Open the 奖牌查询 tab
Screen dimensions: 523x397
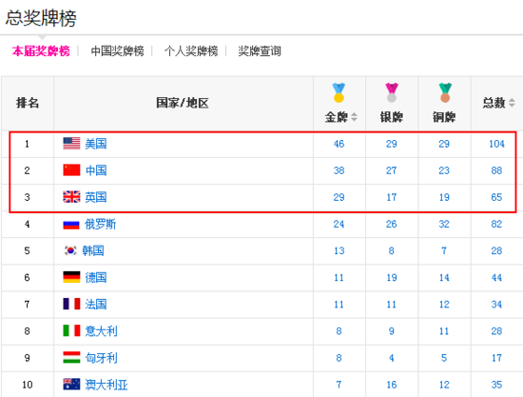[x=260, y=51]
